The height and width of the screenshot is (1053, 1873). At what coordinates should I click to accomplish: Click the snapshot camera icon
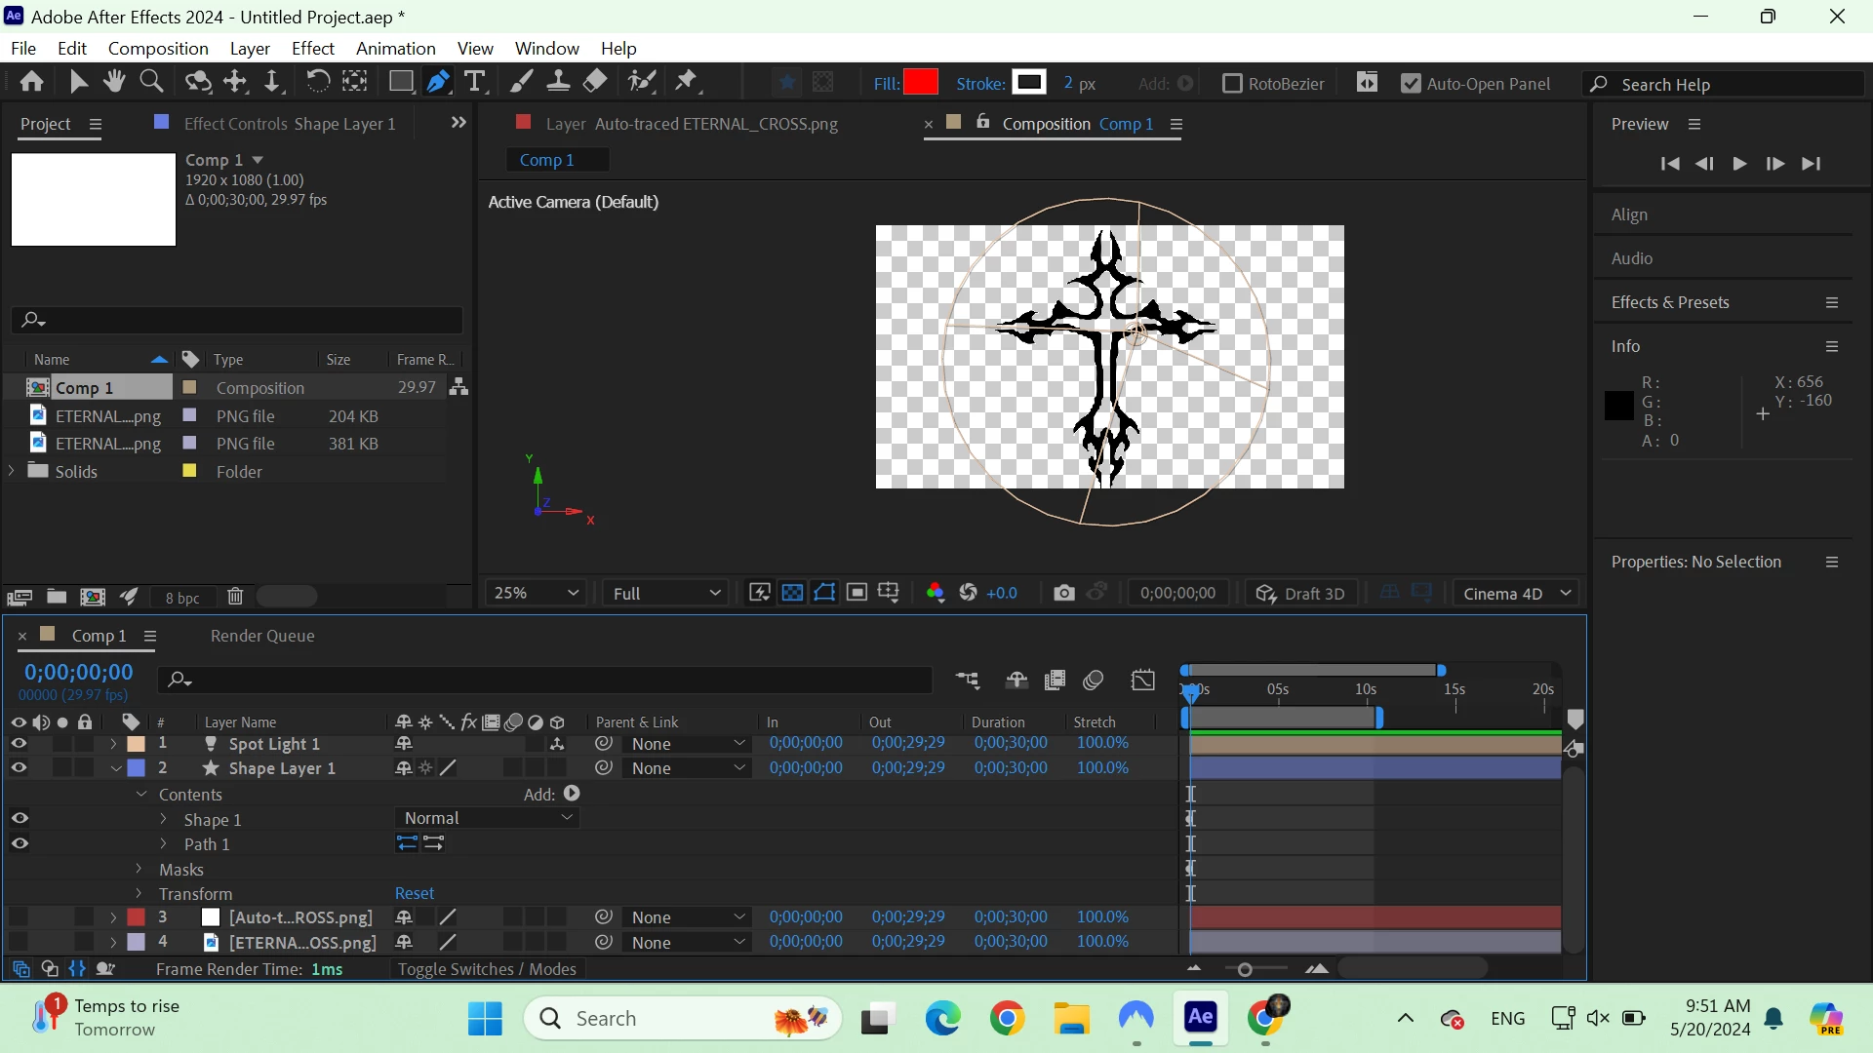pyautogui.click(x=1063, y=593)
